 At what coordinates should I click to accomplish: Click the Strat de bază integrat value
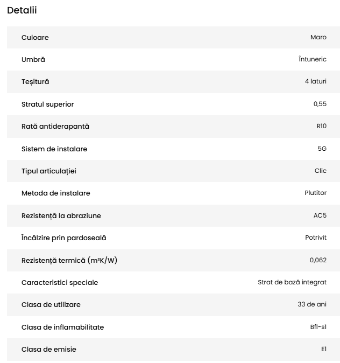pyautogui.click(x=292, y=283)
